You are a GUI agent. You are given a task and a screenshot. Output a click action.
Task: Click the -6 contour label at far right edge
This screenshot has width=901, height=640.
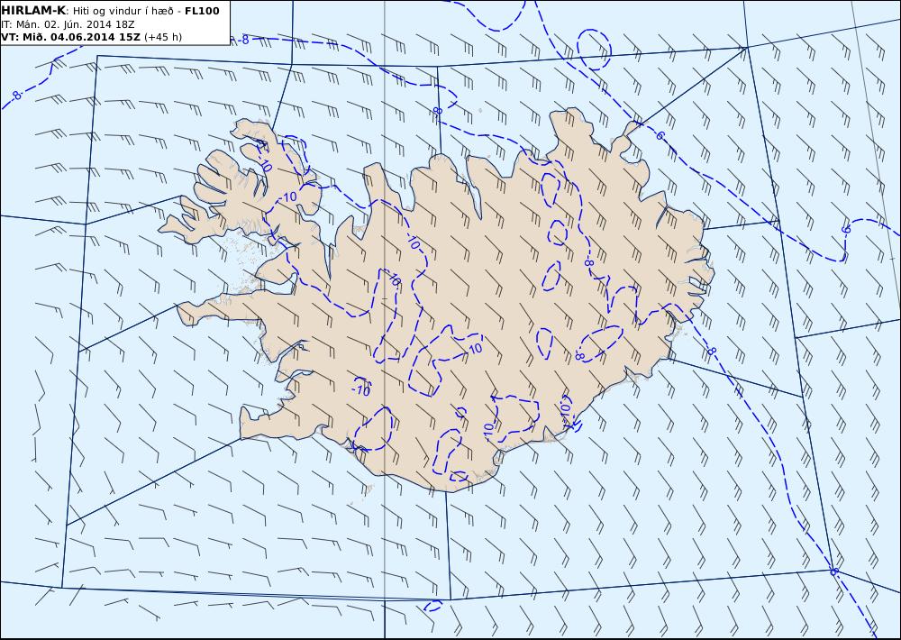click(845, 230)
